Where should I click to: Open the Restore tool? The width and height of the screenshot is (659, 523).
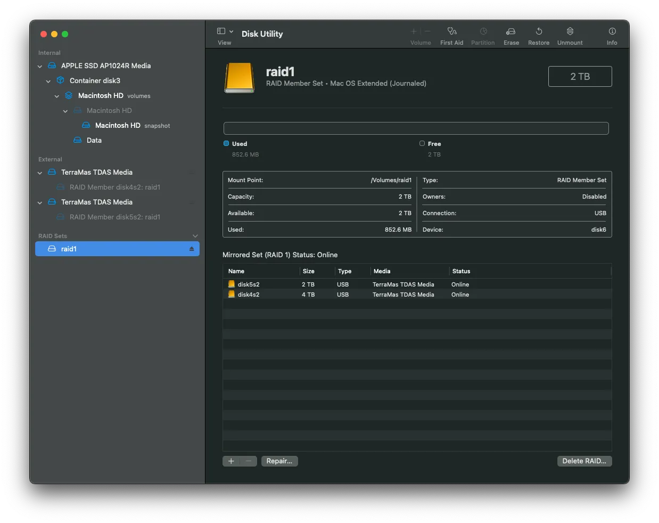[538, 36]
